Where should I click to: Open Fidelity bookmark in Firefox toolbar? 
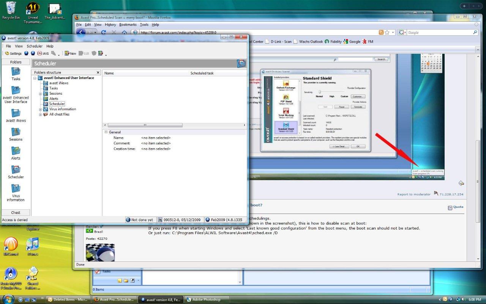(x=333, y=42)
